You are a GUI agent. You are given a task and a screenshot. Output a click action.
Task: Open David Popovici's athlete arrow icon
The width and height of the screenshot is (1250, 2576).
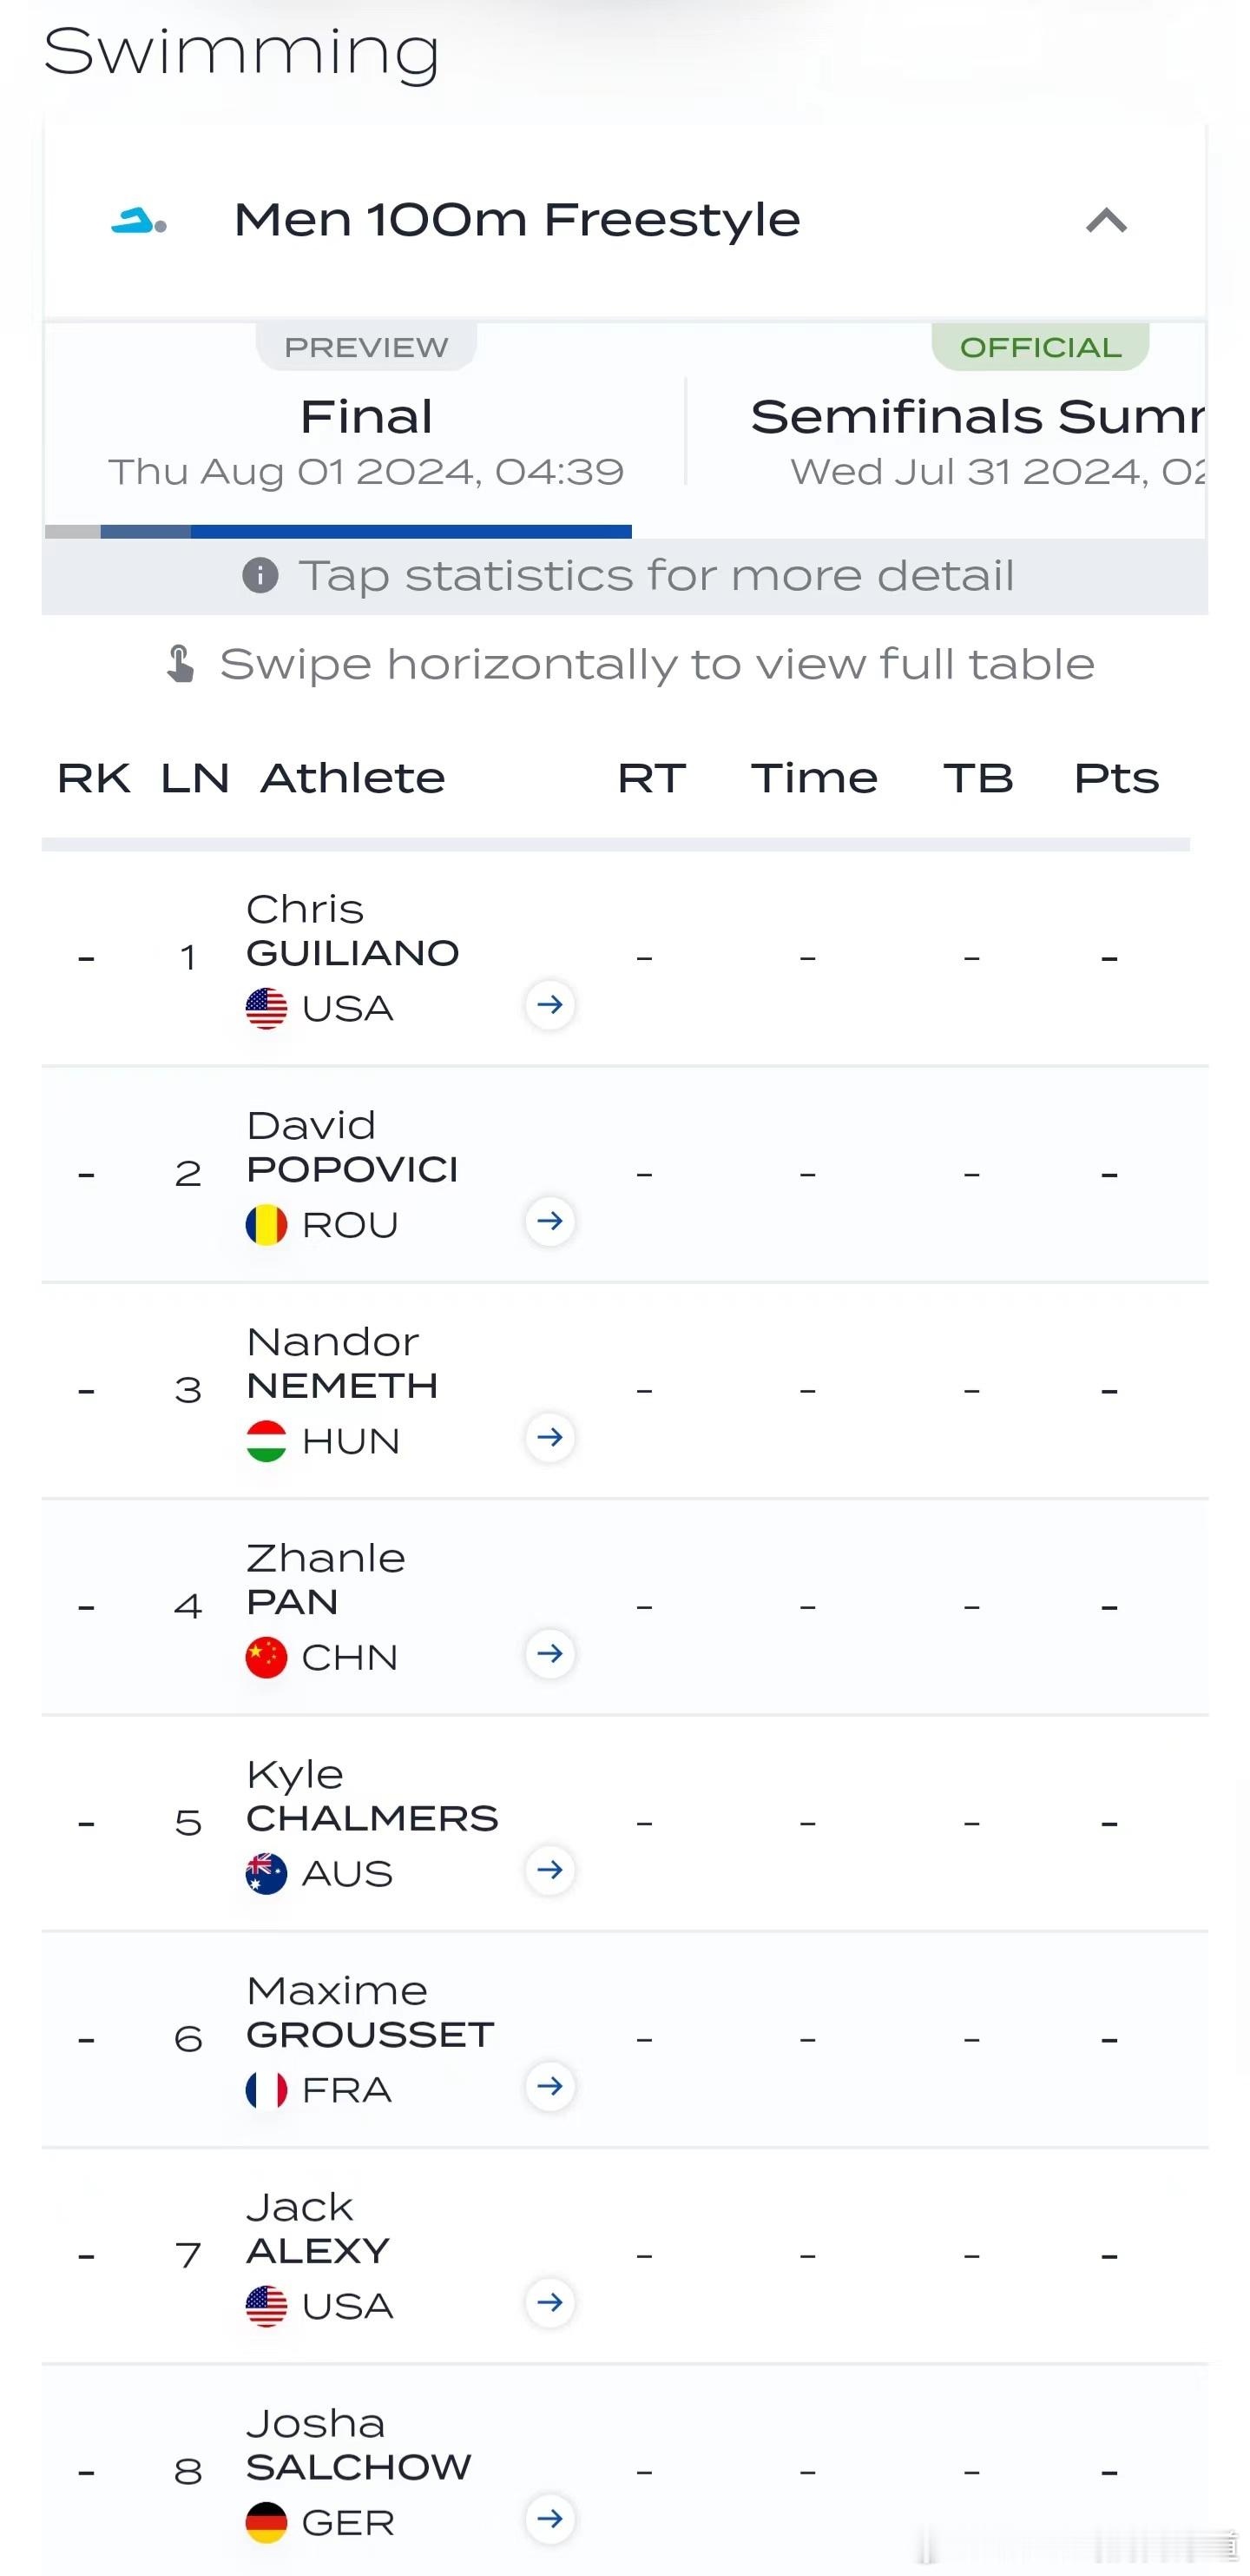point(549,1221)
